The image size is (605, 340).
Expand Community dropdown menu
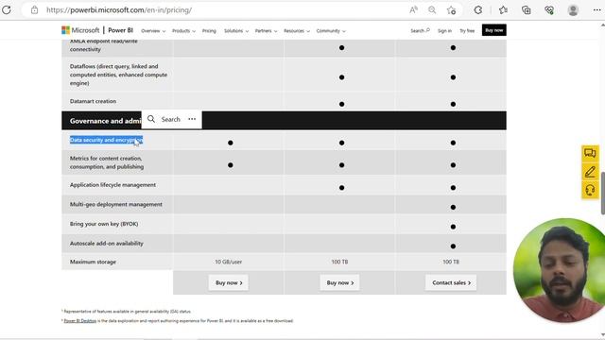coord(331,31)
